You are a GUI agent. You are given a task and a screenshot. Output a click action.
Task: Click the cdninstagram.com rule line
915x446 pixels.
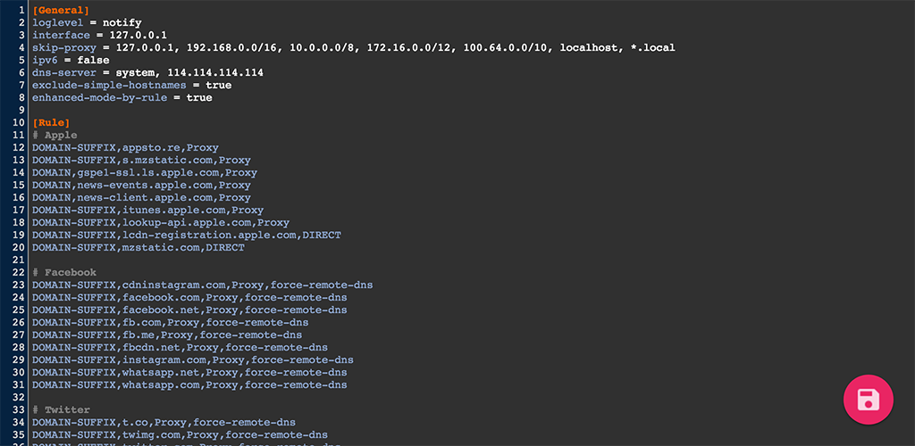click(202, 285)
